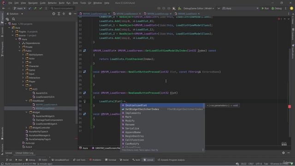
Task: Close the MVVM_LoadSlot.h editor tab
Action: [x=199, y=14]
